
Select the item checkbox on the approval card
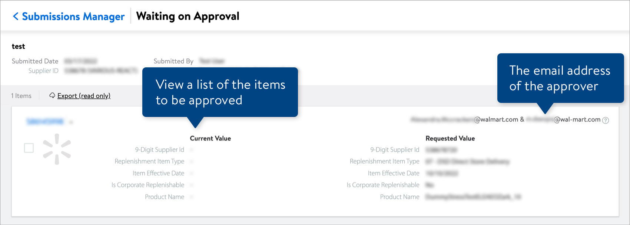(x=29, y=148)
